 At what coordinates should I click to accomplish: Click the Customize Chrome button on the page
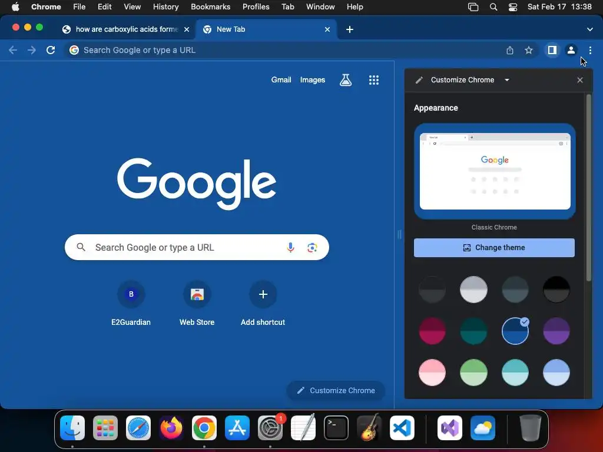tap(336, 391)
